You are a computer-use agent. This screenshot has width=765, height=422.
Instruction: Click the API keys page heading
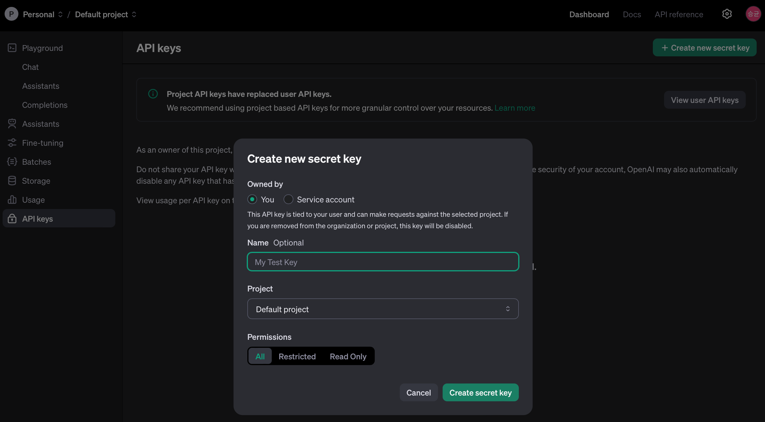pos(158,48)
